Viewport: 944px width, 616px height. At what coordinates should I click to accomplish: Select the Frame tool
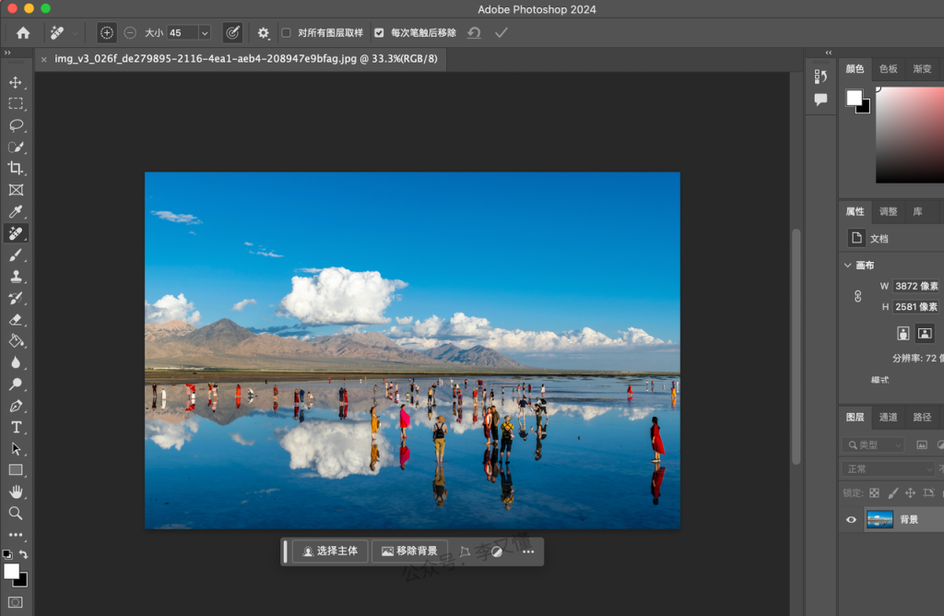coord(16,190)
